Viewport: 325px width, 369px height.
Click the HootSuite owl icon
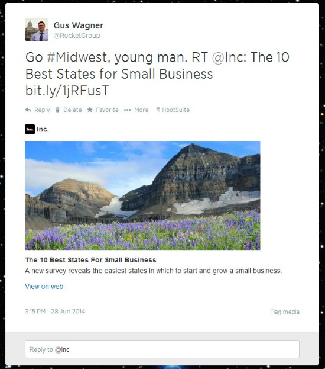pos(158,110)
